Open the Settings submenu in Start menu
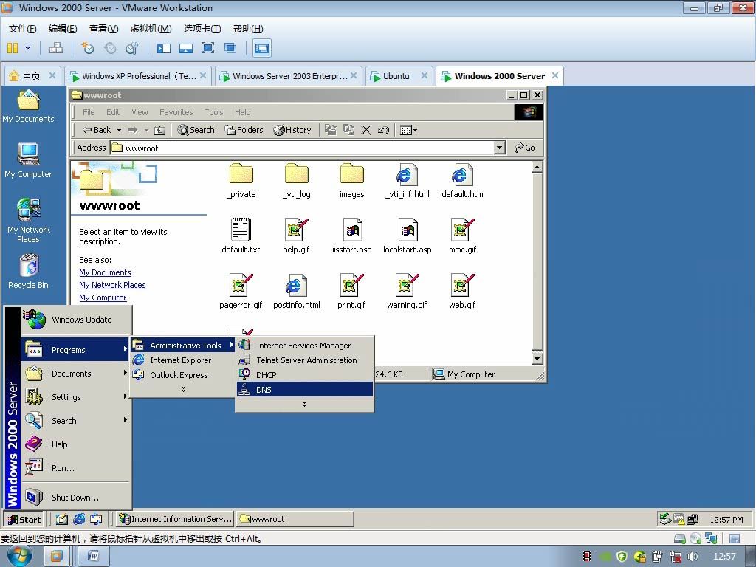This screenshot has width=756, height=567. (x=76, y=396)
